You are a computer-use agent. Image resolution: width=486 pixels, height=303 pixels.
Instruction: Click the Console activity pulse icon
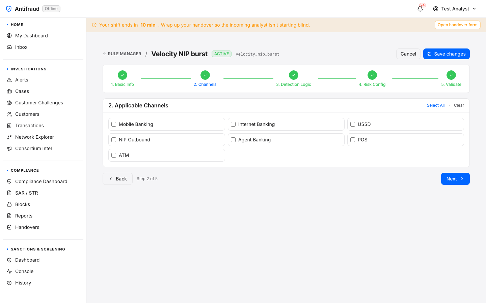9,271
